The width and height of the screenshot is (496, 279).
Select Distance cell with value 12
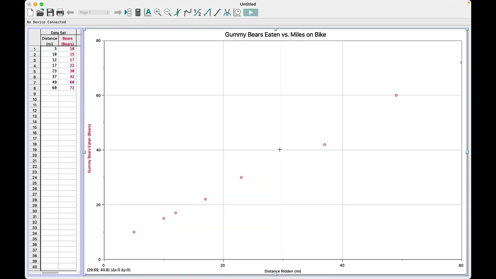[50, 60]
